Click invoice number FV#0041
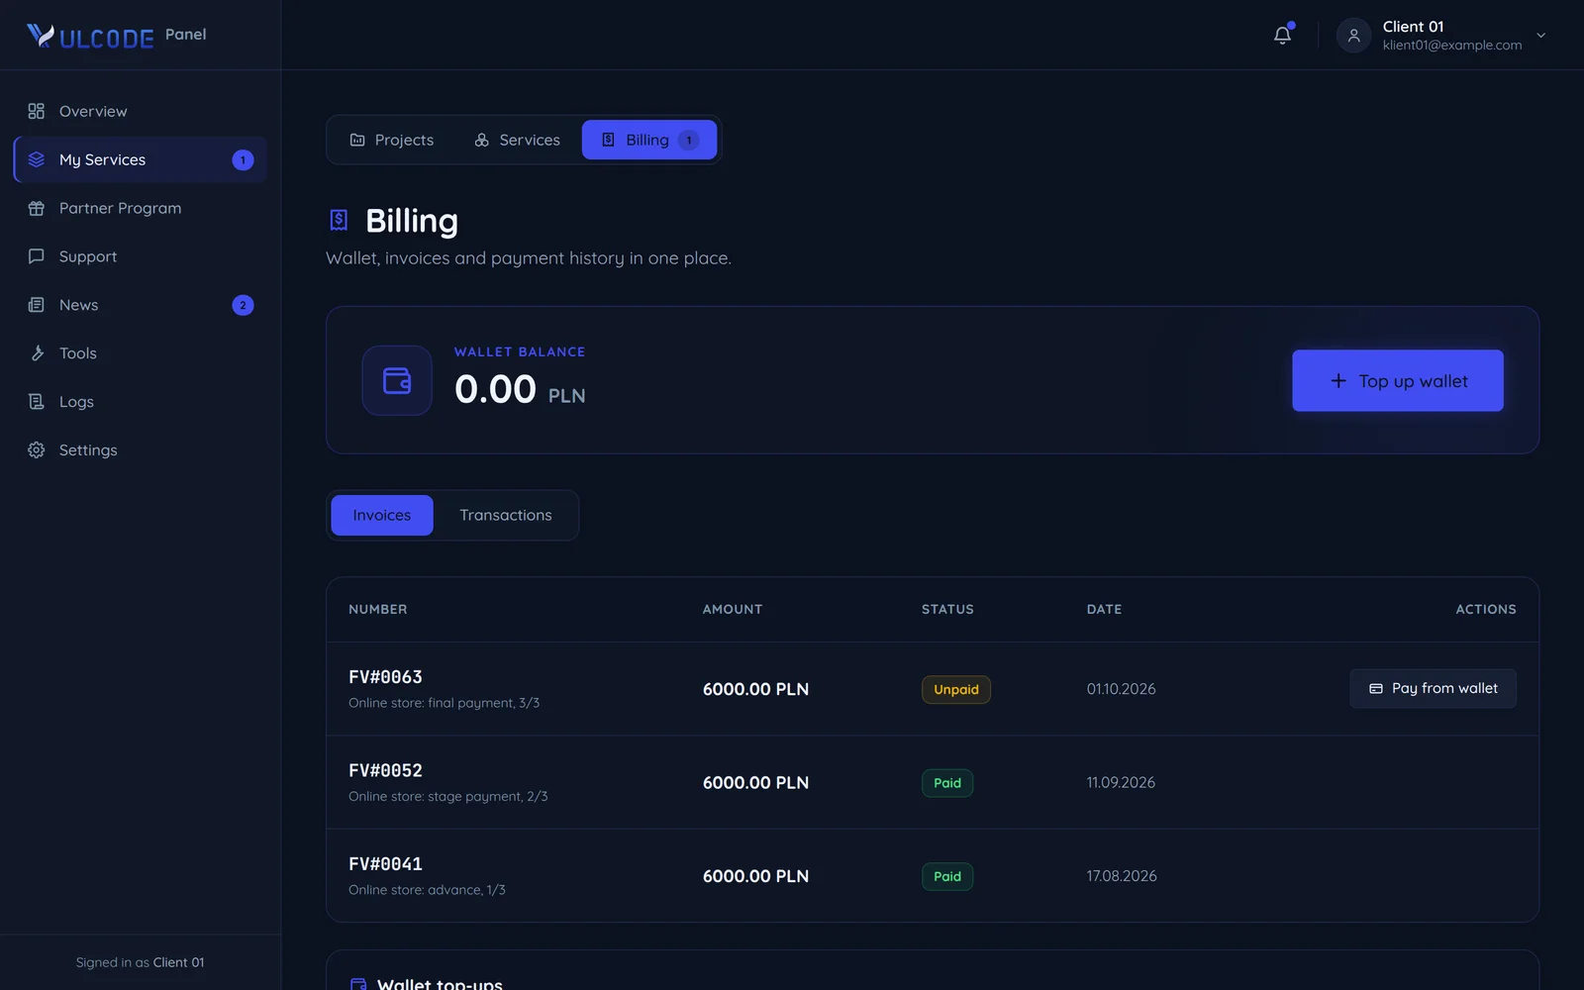The image size is (1584, 990). pyautogui.click(x=386, y=864)
